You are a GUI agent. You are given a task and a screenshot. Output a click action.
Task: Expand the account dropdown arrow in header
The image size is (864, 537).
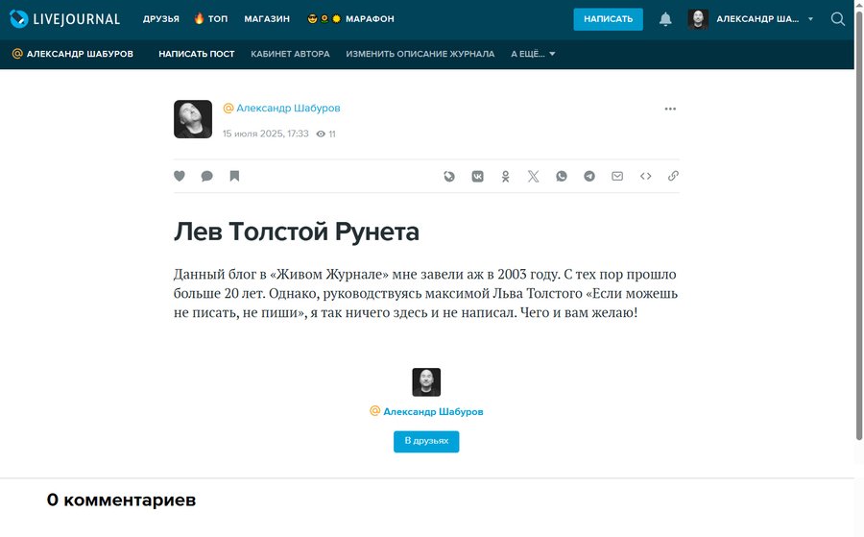pyautogui.click(x=810, y=19)
